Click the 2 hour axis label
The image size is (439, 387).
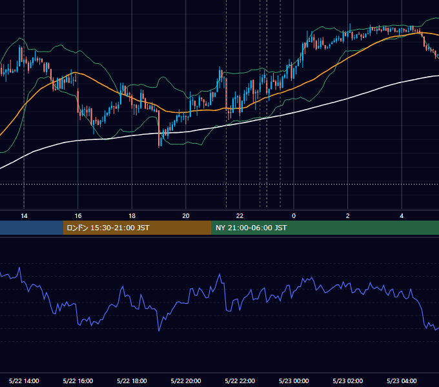[x=348, y=216]
